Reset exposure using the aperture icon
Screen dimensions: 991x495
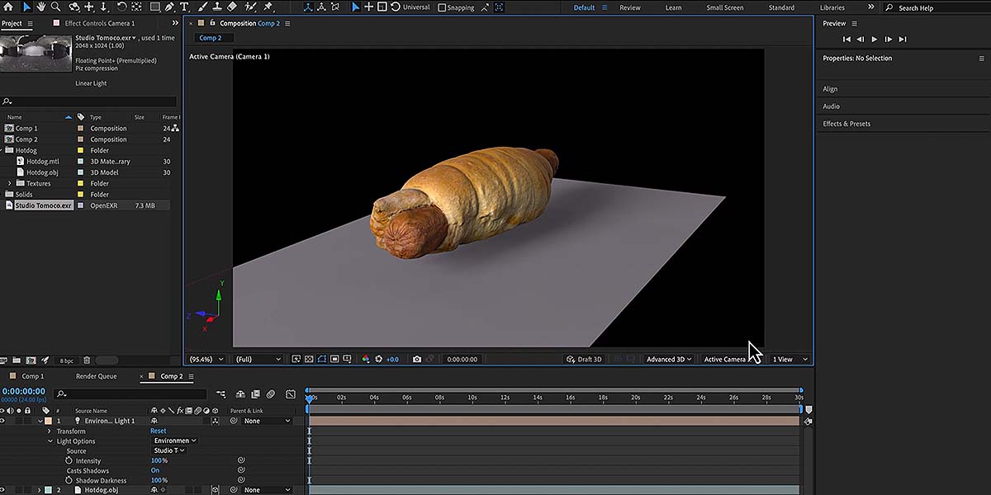pyautogui.click(x=379, y=360)
